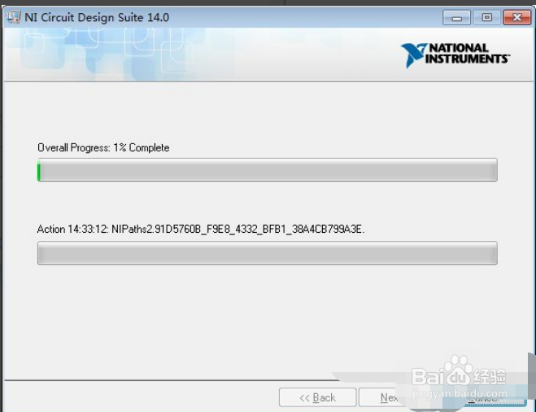Click the 'Overall Progress: 1% Complete' text
The width and height of the screenshot is (536, 412).
coord(103,147)
